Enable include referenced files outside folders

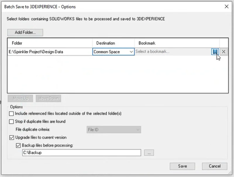(11, 114)
